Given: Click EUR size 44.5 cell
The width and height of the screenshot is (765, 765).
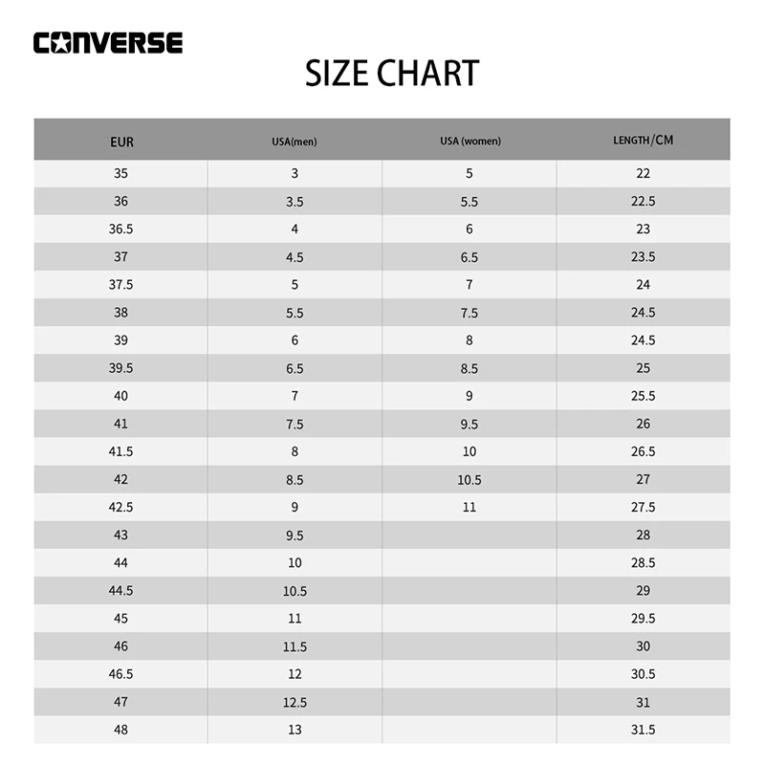Looking at the screenshot, I should pos(120,591).
